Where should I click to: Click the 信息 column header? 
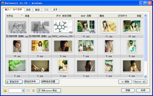33,16
